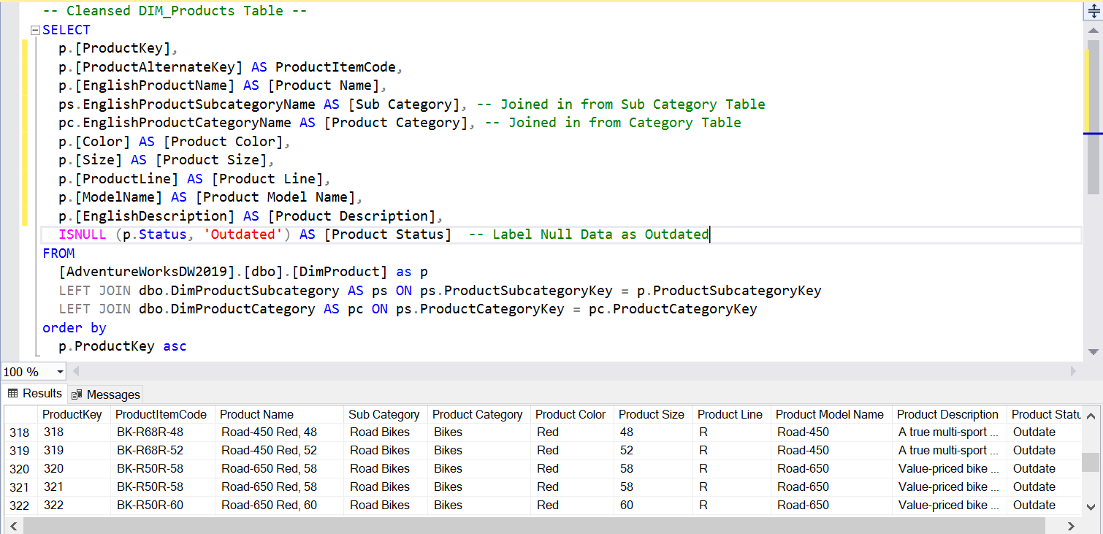
Task: Place cursor on ISNULL keyword in query
Action: point(83,234)
